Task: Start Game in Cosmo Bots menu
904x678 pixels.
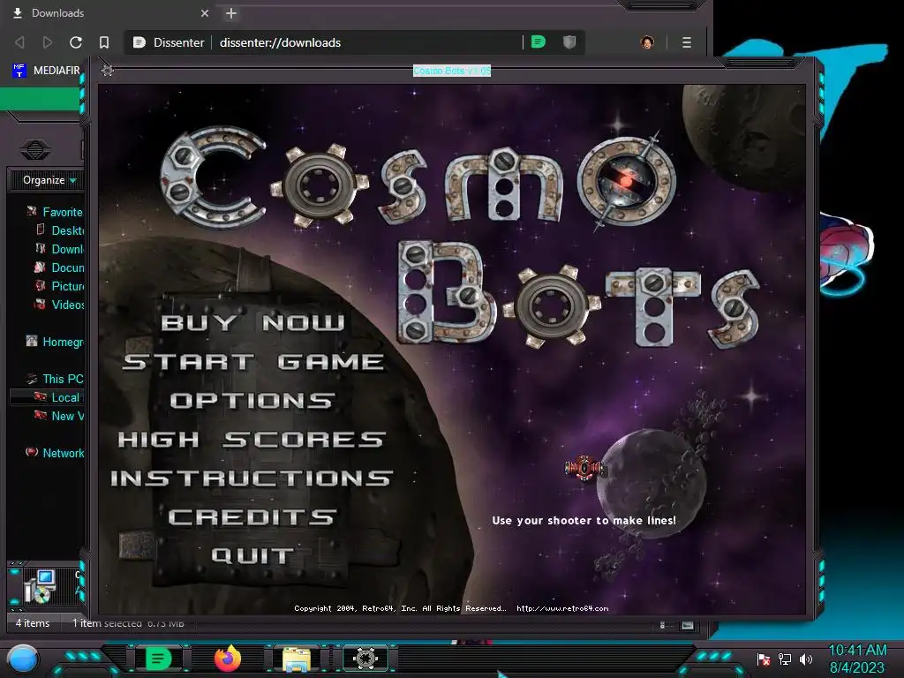Action: [x=252, y=361]
